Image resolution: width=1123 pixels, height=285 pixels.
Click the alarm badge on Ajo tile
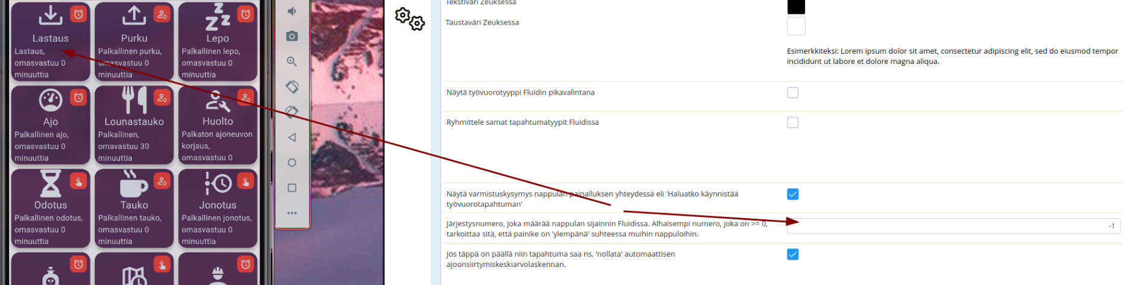click(x=78, y=97)
